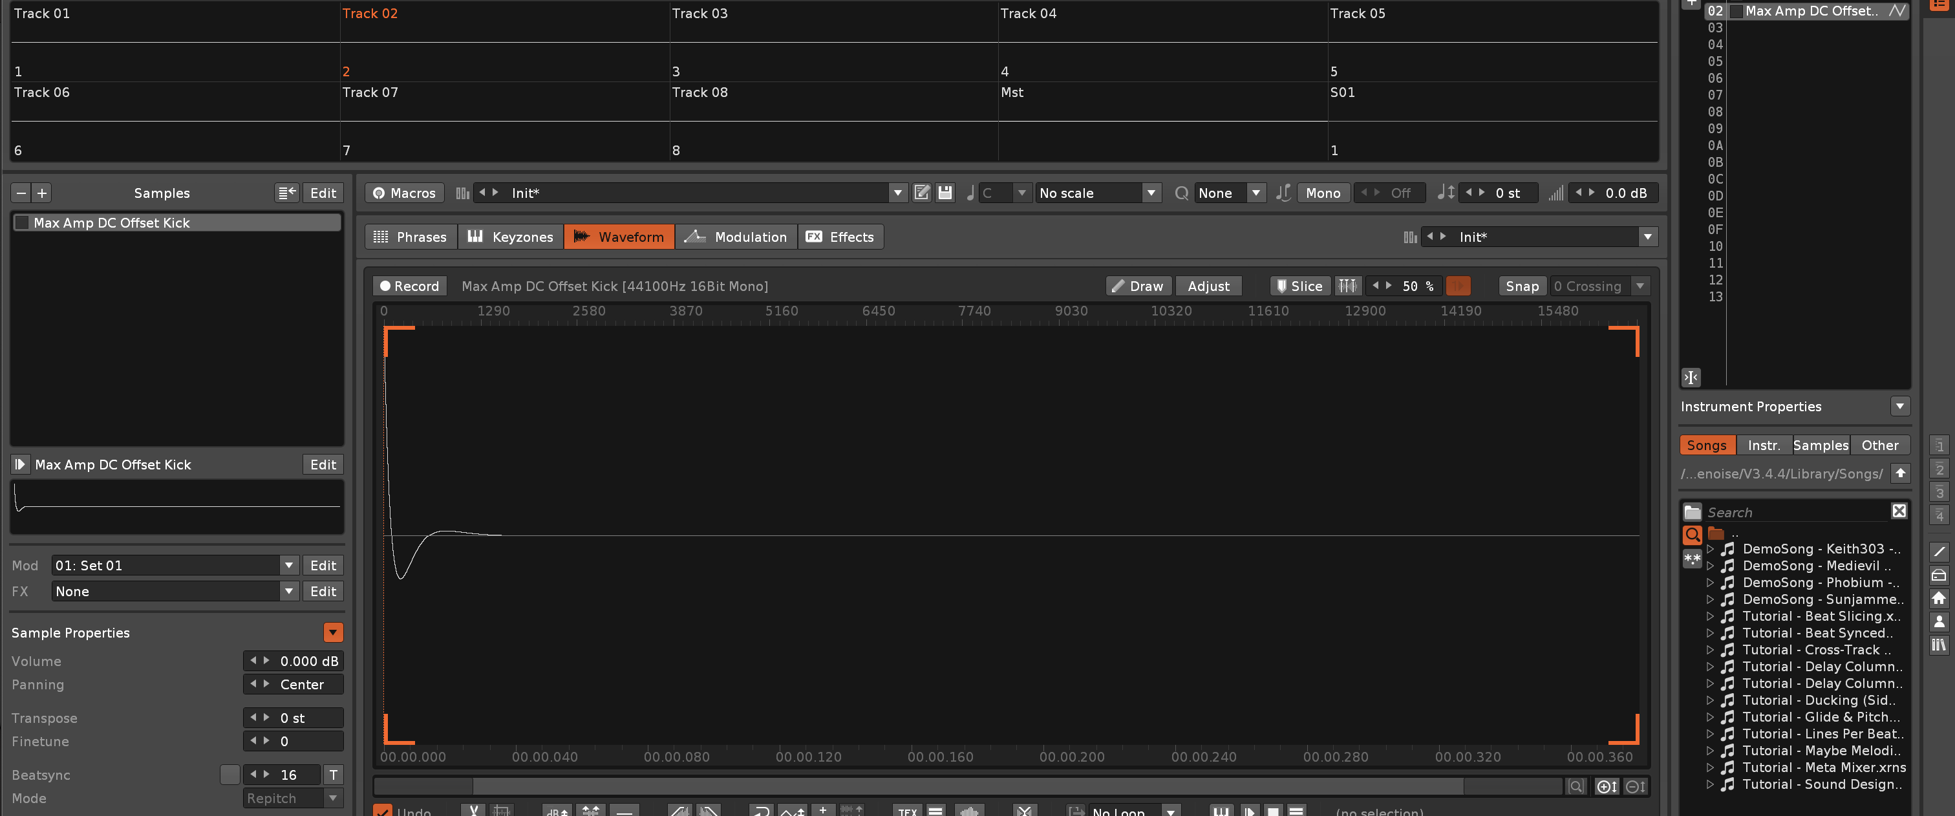The width and height of the screenshot is (1955, 816).
Task: Go up one folder in file browser
Action: pyautogui.click(x=1900, y=473)
